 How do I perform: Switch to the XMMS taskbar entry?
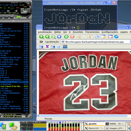[x=116, y=124]
